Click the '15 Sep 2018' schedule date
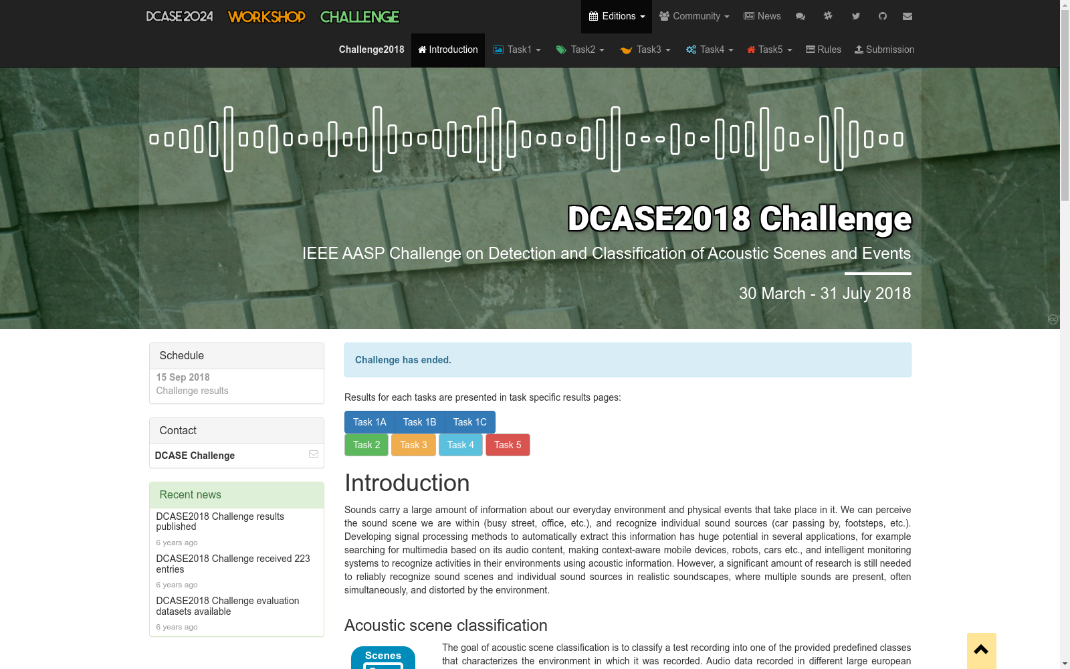The width and height of the screenshot is (1070, 669). [183, 377]
